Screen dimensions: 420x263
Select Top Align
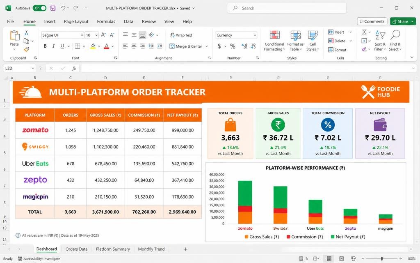point(126,35)
